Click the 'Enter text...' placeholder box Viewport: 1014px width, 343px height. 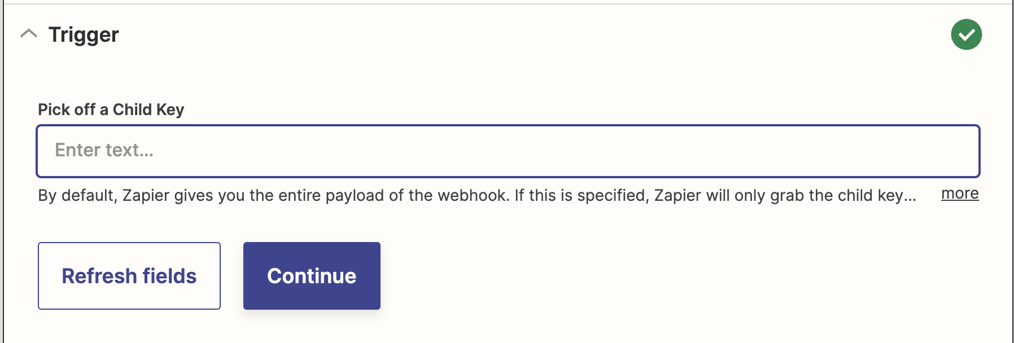coord(508,151)
